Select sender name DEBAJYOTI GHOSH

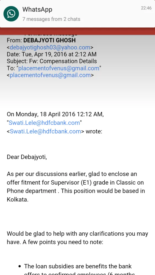point(50,40)
